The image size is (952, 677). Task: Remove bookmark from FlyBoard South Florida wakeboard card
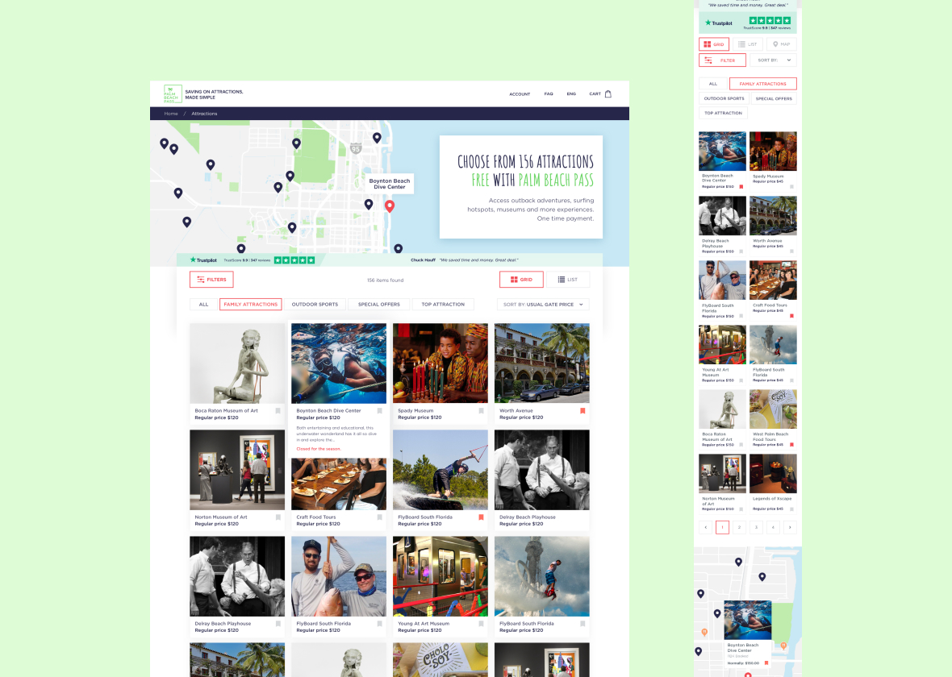coord(481,517)
